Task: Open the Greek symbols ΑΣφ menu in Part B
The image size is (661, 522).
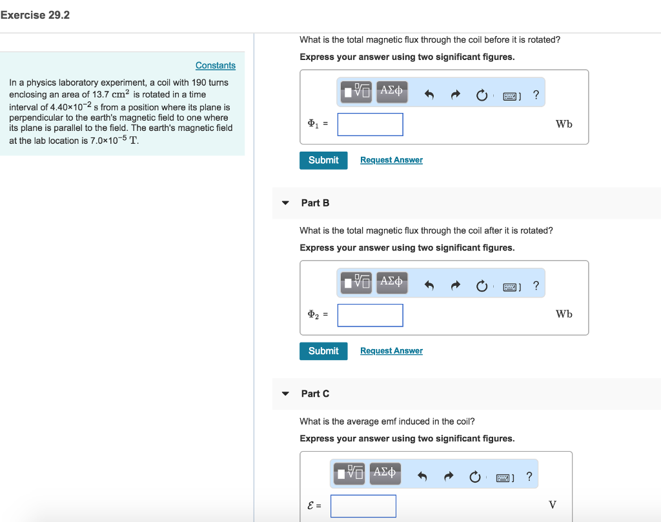Action: pyautogui.click(x=391, y=283)
